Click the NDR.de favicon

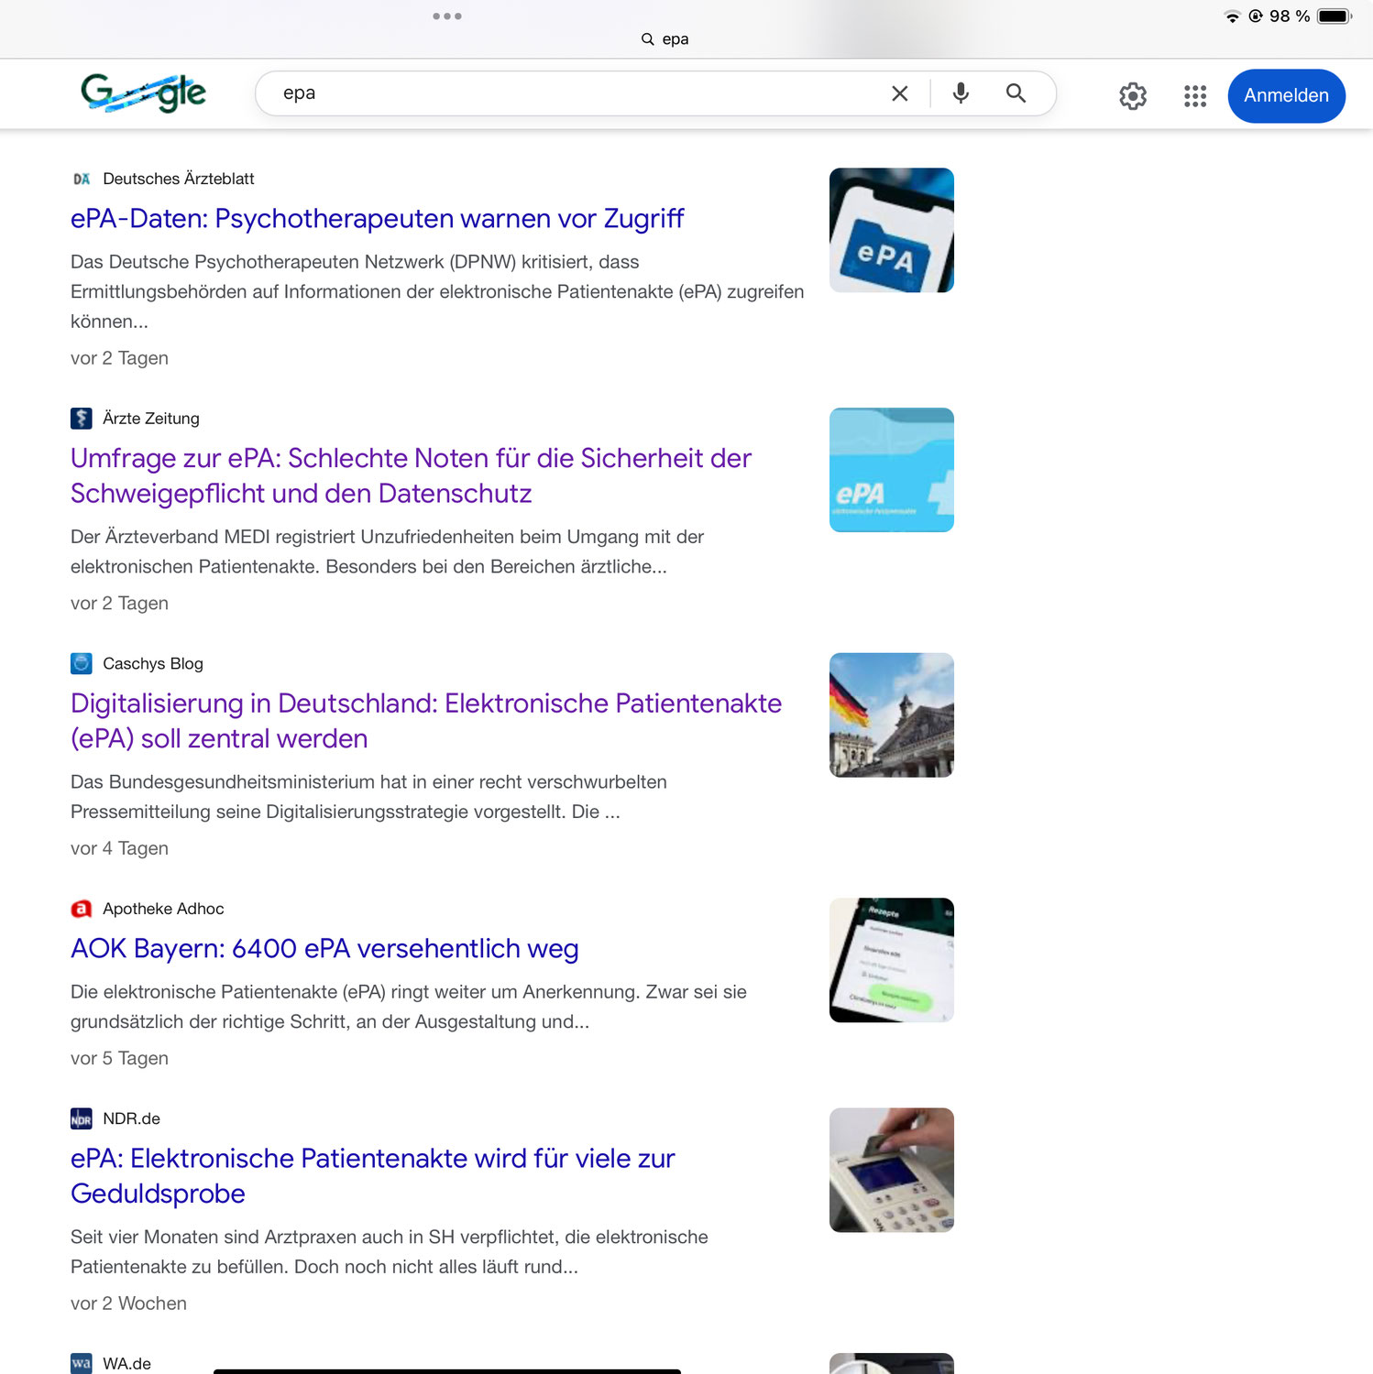(x=82, y=1118)
